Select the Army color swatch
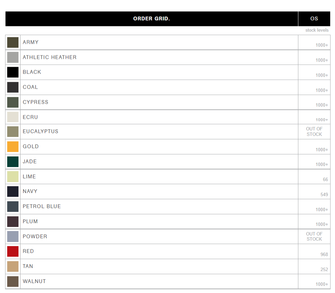 (13, 42)
